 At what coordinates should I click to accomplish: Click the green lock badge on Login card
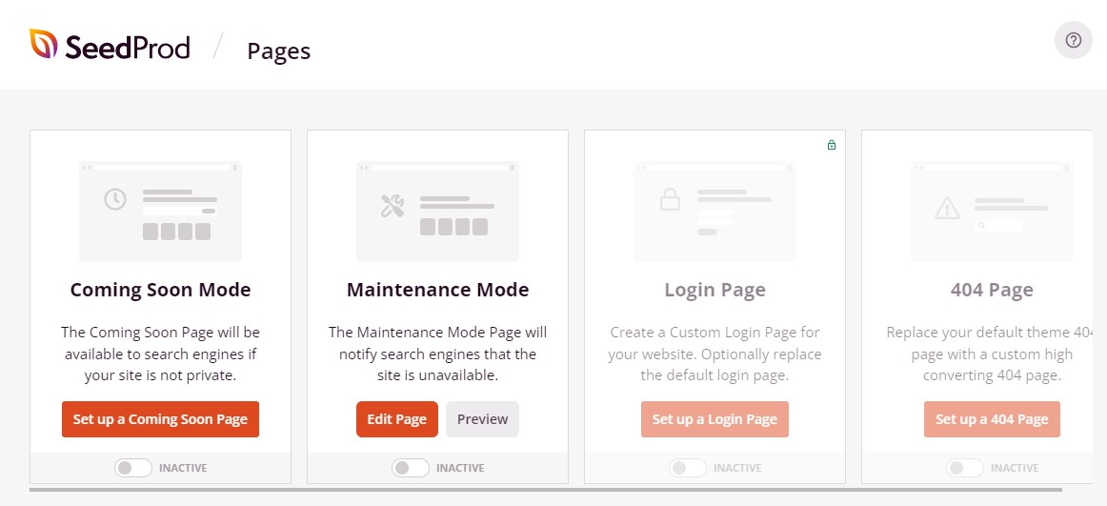click(x=832, y=145)
